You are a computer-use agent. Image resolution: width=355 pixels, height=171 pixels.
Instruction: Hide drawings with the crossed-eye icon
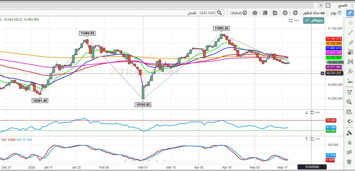tap(349, 152)
